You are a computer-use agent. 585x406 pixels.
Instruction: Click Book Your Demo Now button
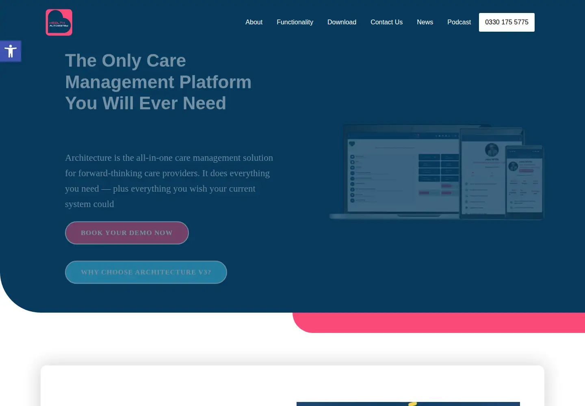pyautogui.click(x=127, y=233)
